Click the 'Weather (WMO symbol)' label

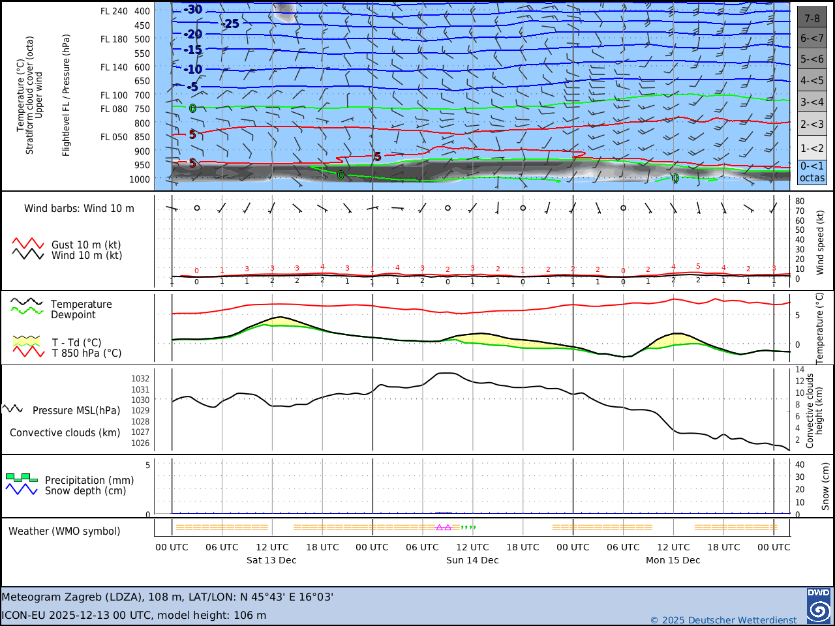(65, 531)
